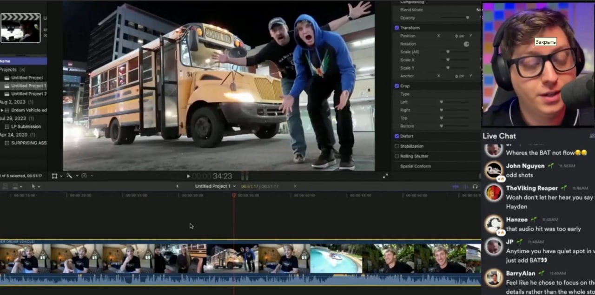This screenshot has width=595, height=295.
Task: Open the retime tool dropdown arrow
Action: pyautogui.click(x=92, y=176)
